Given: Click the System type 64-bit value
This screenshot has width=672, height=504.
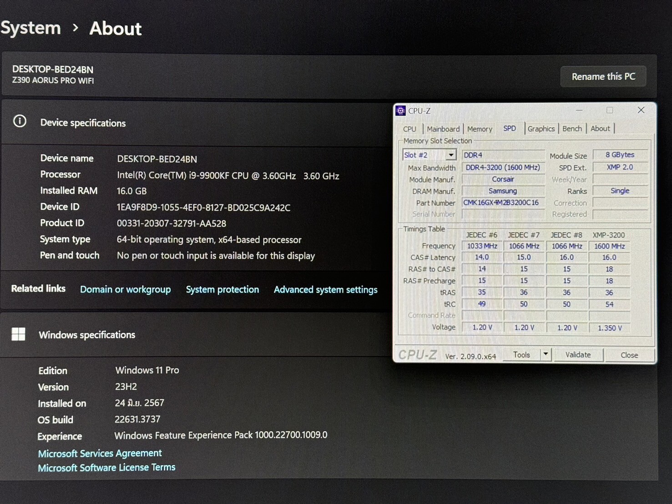Looking at the screenshot, I should (209, 240).
